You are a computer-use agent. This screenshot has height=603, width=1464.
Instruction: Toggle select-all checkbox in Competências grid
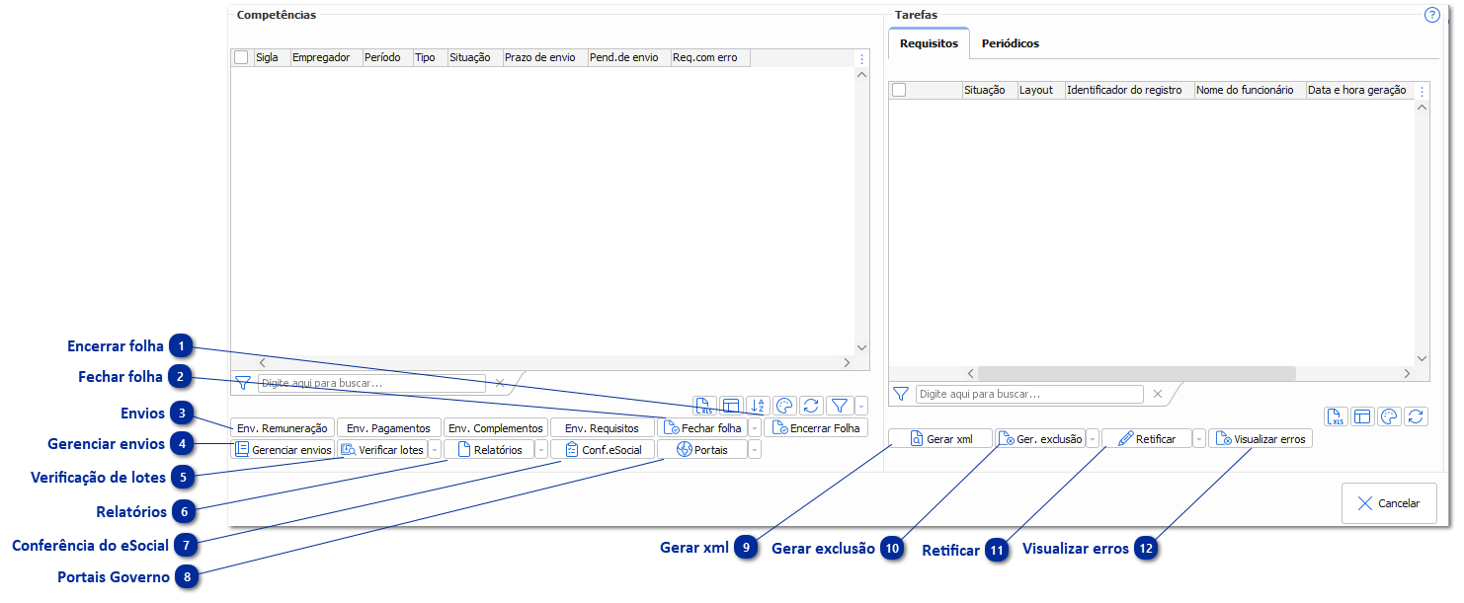click(241, 57)
